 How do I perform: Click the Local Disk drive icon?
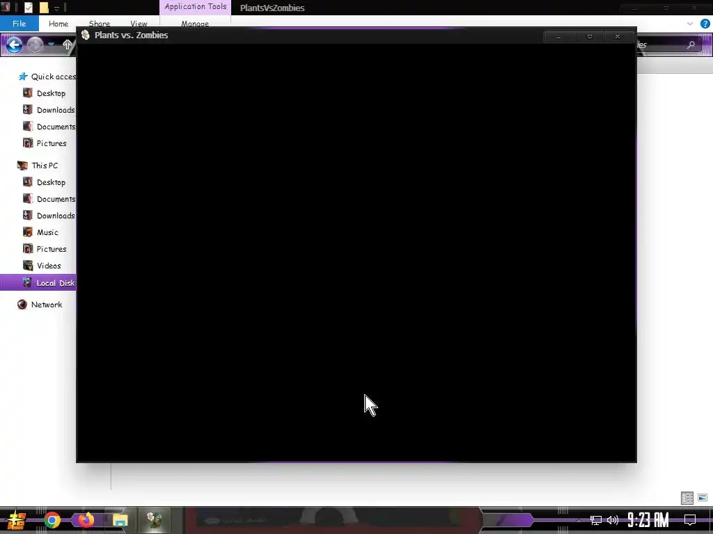click(28, 282)
